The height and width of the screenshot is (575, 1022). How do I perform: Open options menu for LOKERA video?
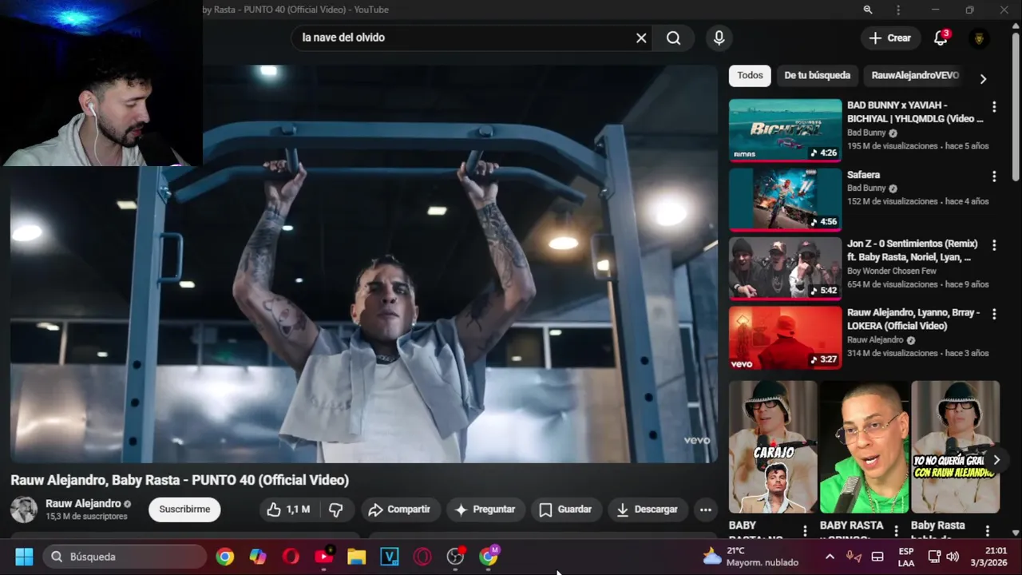(x=994, y=314)
